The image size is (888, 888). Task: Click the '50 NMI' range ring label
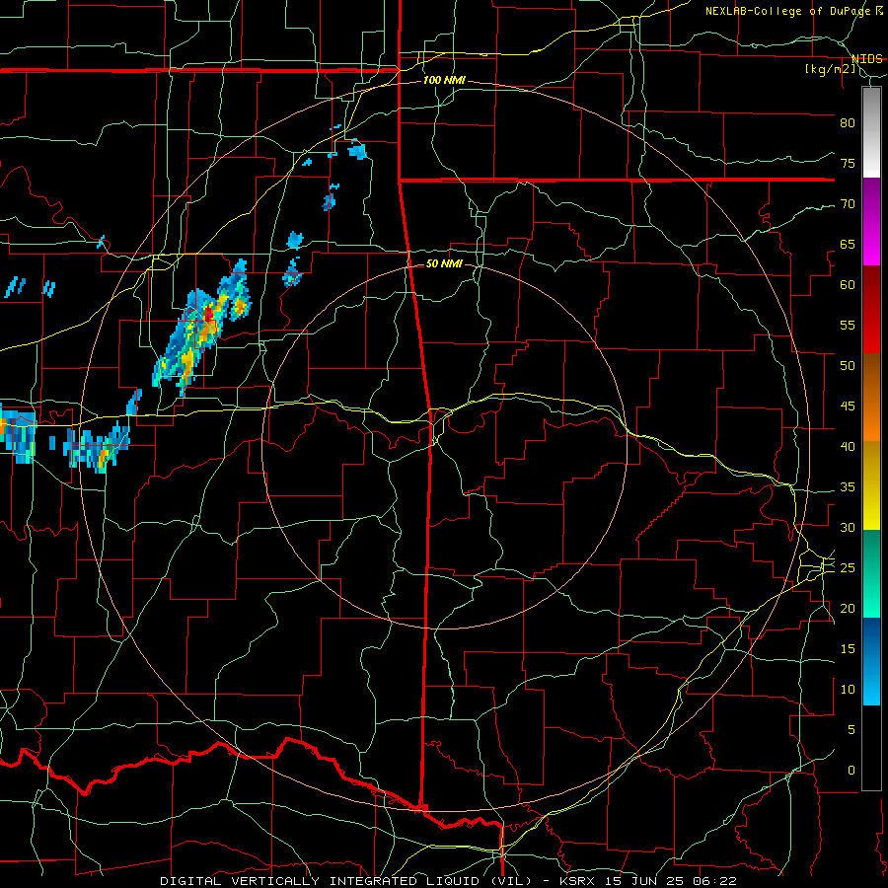(444, 263)
